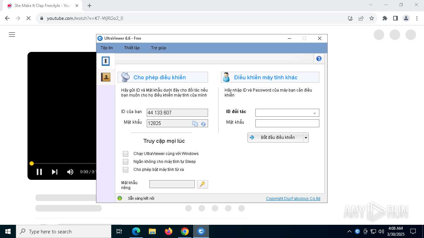The height and width of the screenshot is (238, 424).
Task: Check Ngăn không cho máy tính tự Sleep
Action: [126, 162]
